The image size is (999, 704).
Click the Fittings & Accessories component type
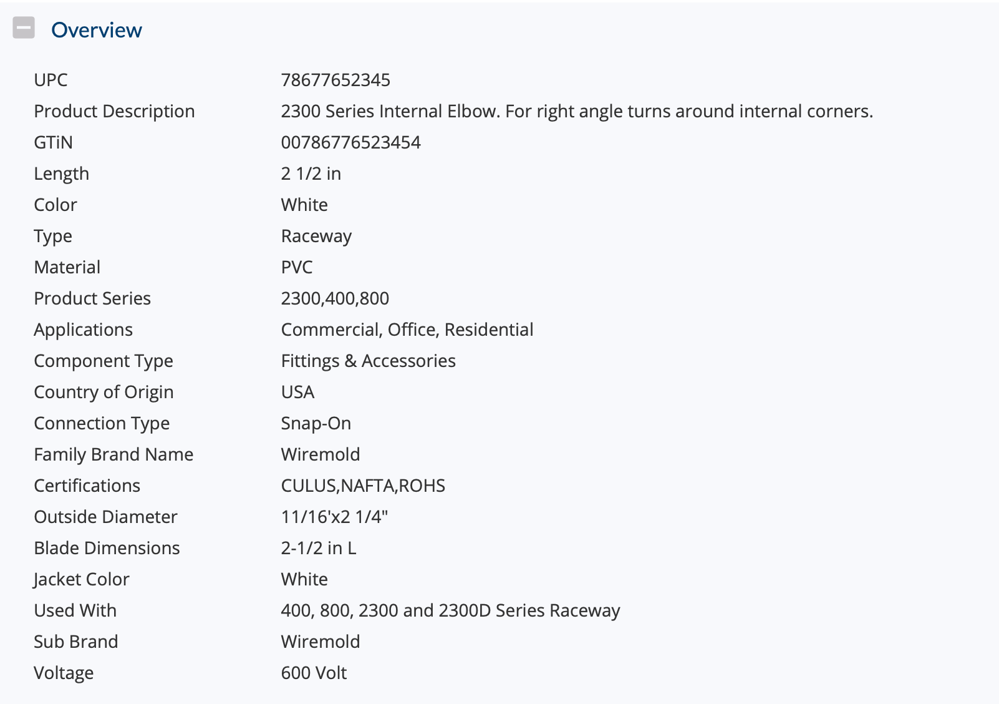coord(368,361)
